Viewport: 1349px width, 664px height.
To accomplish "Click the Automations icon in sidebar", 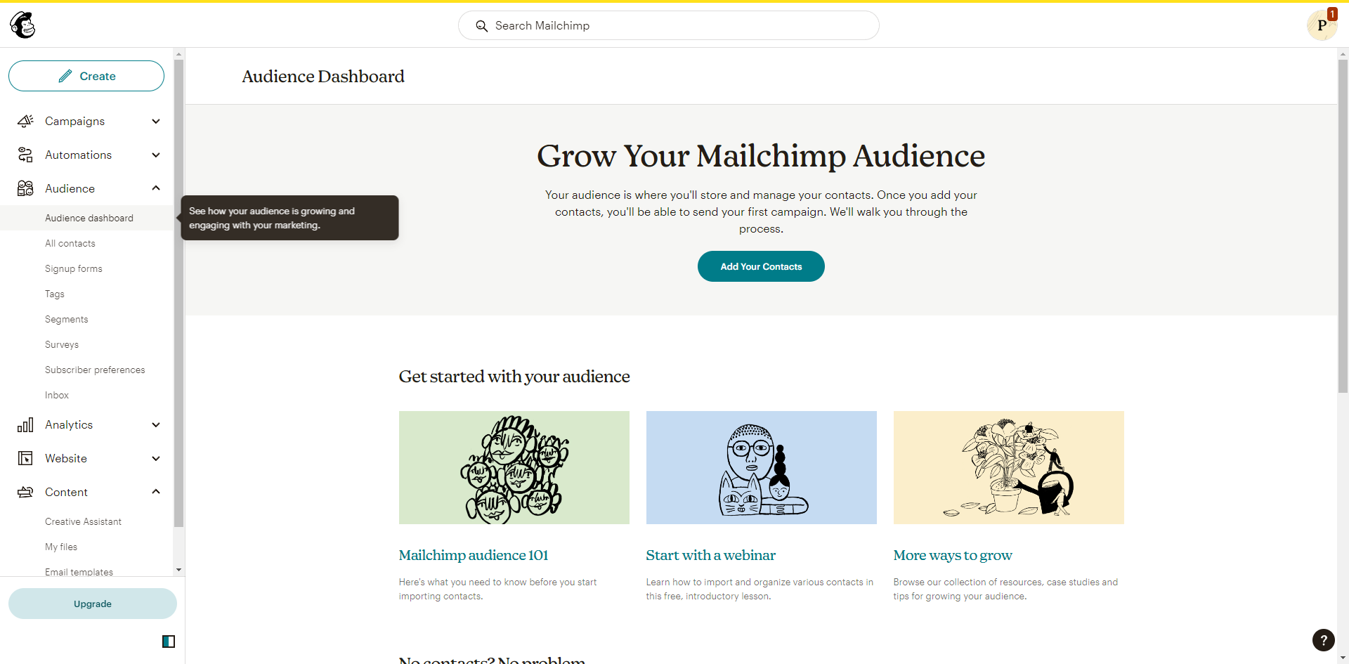I will pos(25,155).
